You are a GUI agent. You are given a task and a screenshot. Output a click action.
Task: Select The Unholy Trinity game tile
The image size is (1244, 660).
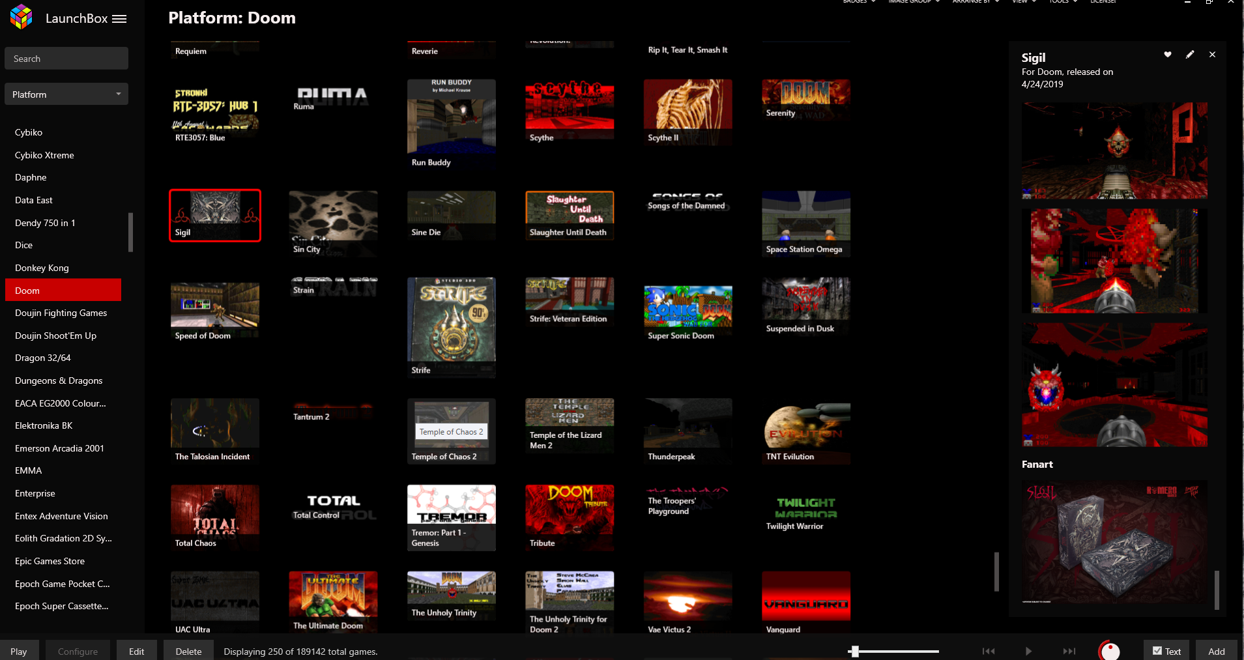pyautogui.click(x=452, y=595)
